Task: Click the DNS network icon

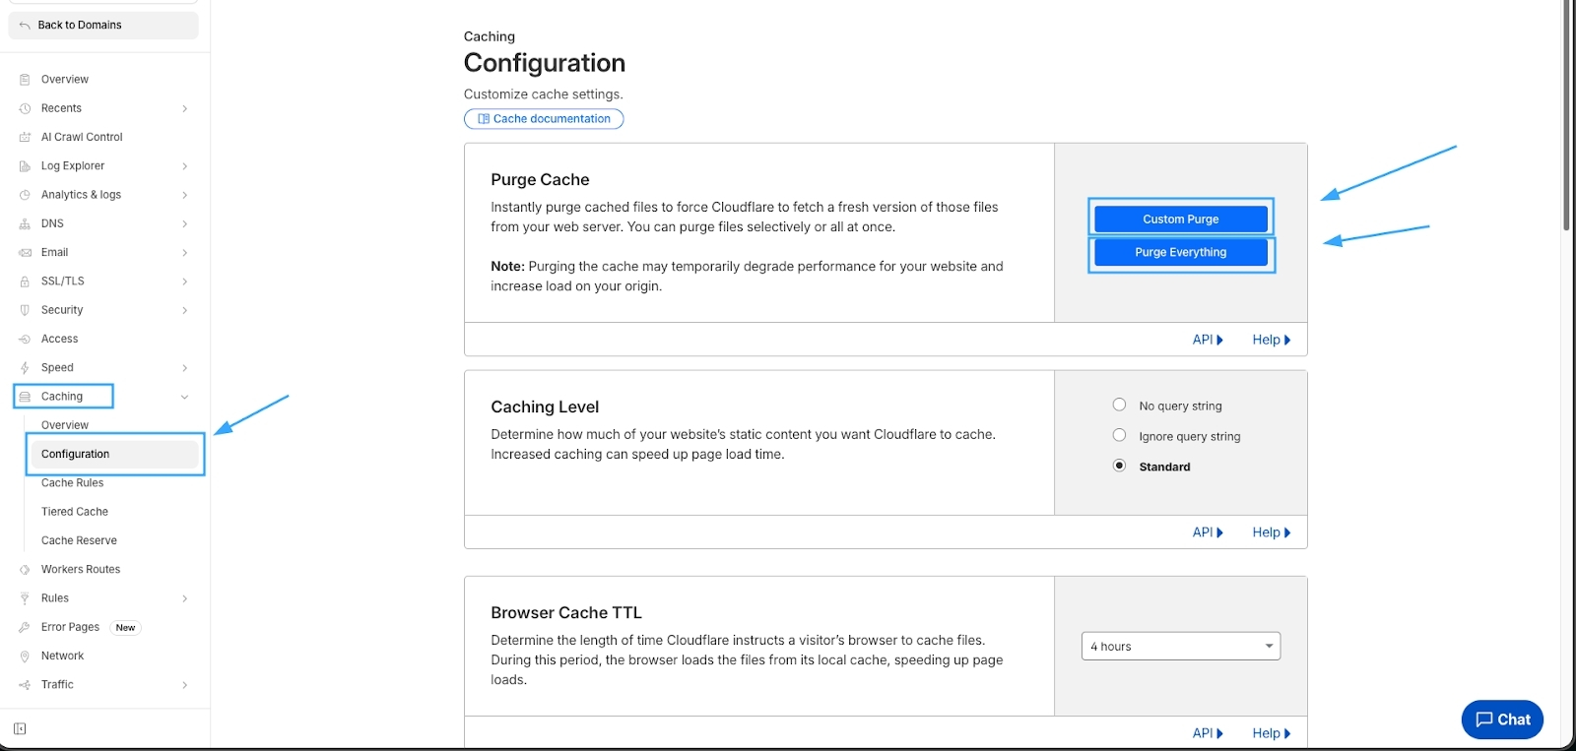Action: (x=25, y=223)
